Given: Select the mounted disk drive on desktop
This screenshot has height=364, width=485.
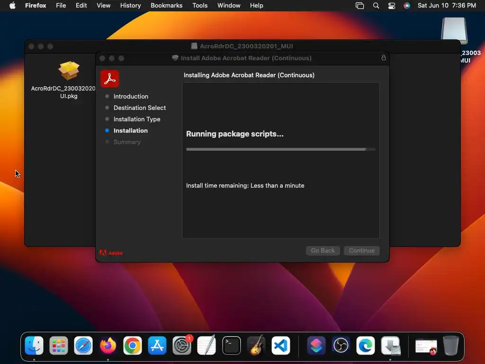Looking at the screenshot, I should pyautogui.click(x=454, y=30).
